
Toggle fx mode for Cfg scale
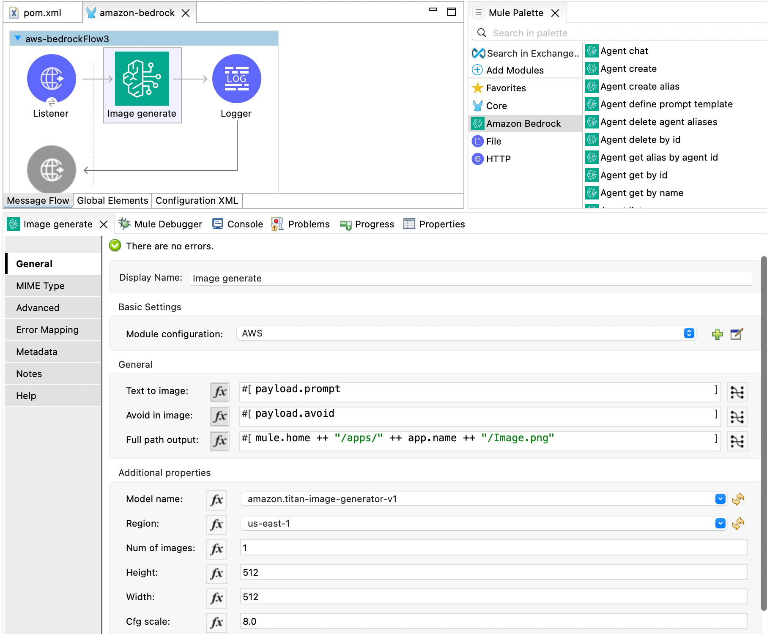(x=216, y=623)
